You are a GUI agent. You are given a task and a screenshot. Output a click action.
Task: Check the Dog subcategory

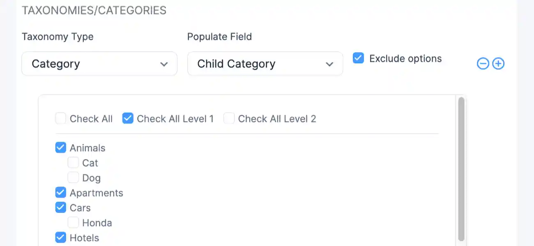tap(73, 177)
